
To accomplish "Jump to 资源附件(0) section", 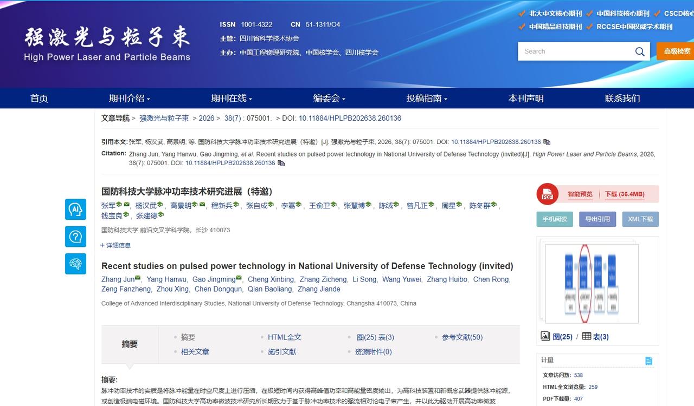I will pyautogui.click(x=373, y=352).
